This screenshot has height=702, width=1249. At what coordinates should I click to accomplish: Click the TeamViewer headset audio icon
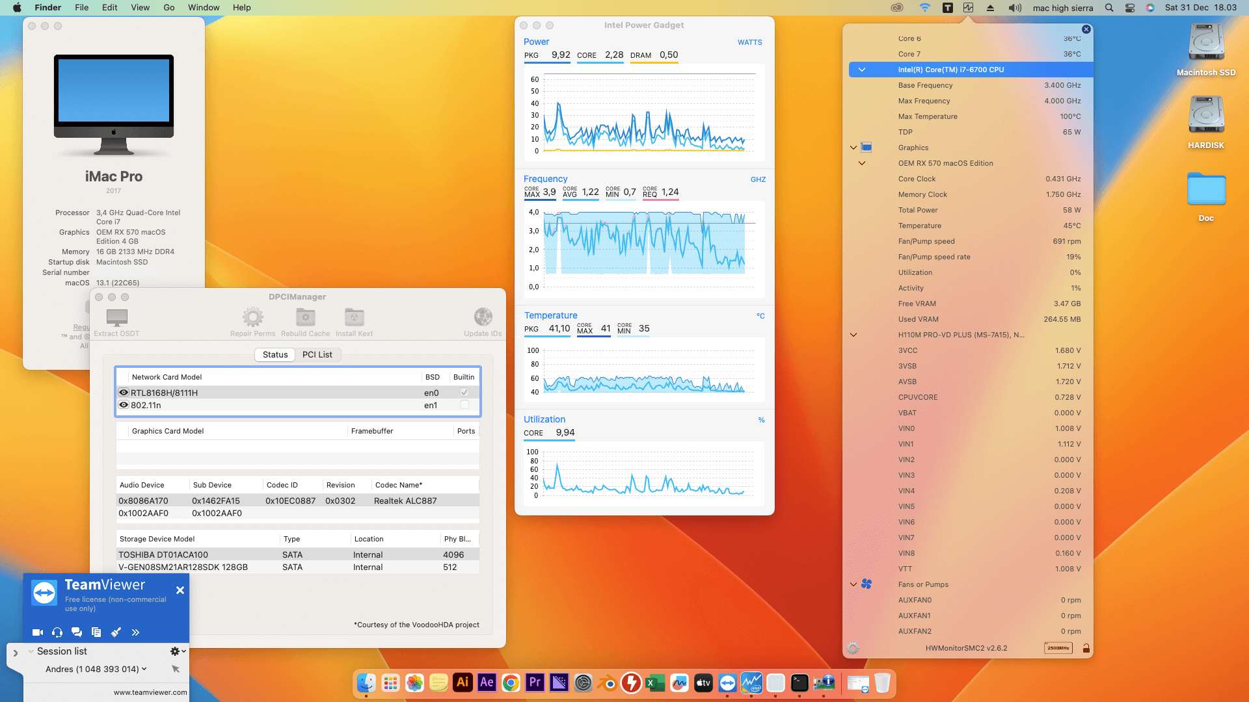tap(57, 632)
